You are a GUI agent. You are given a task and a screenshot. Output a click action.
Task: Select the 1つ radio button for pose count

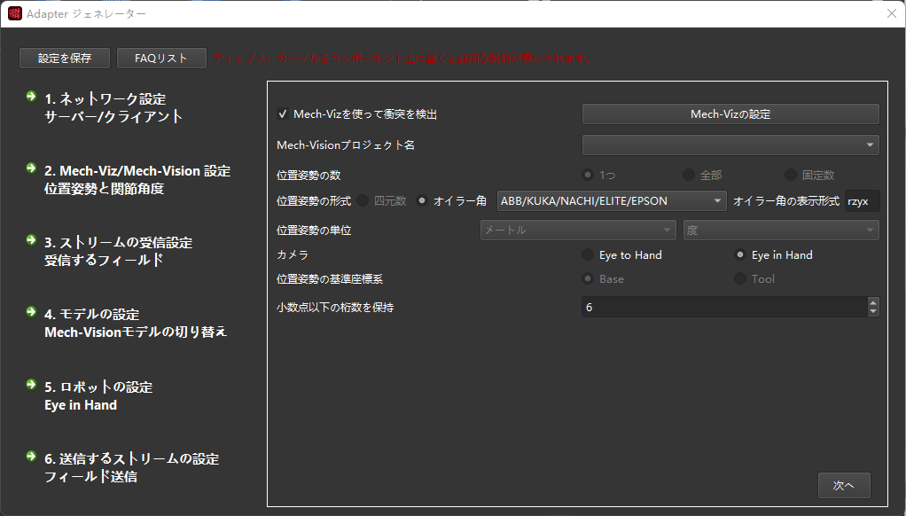click(x=589, y=175)
